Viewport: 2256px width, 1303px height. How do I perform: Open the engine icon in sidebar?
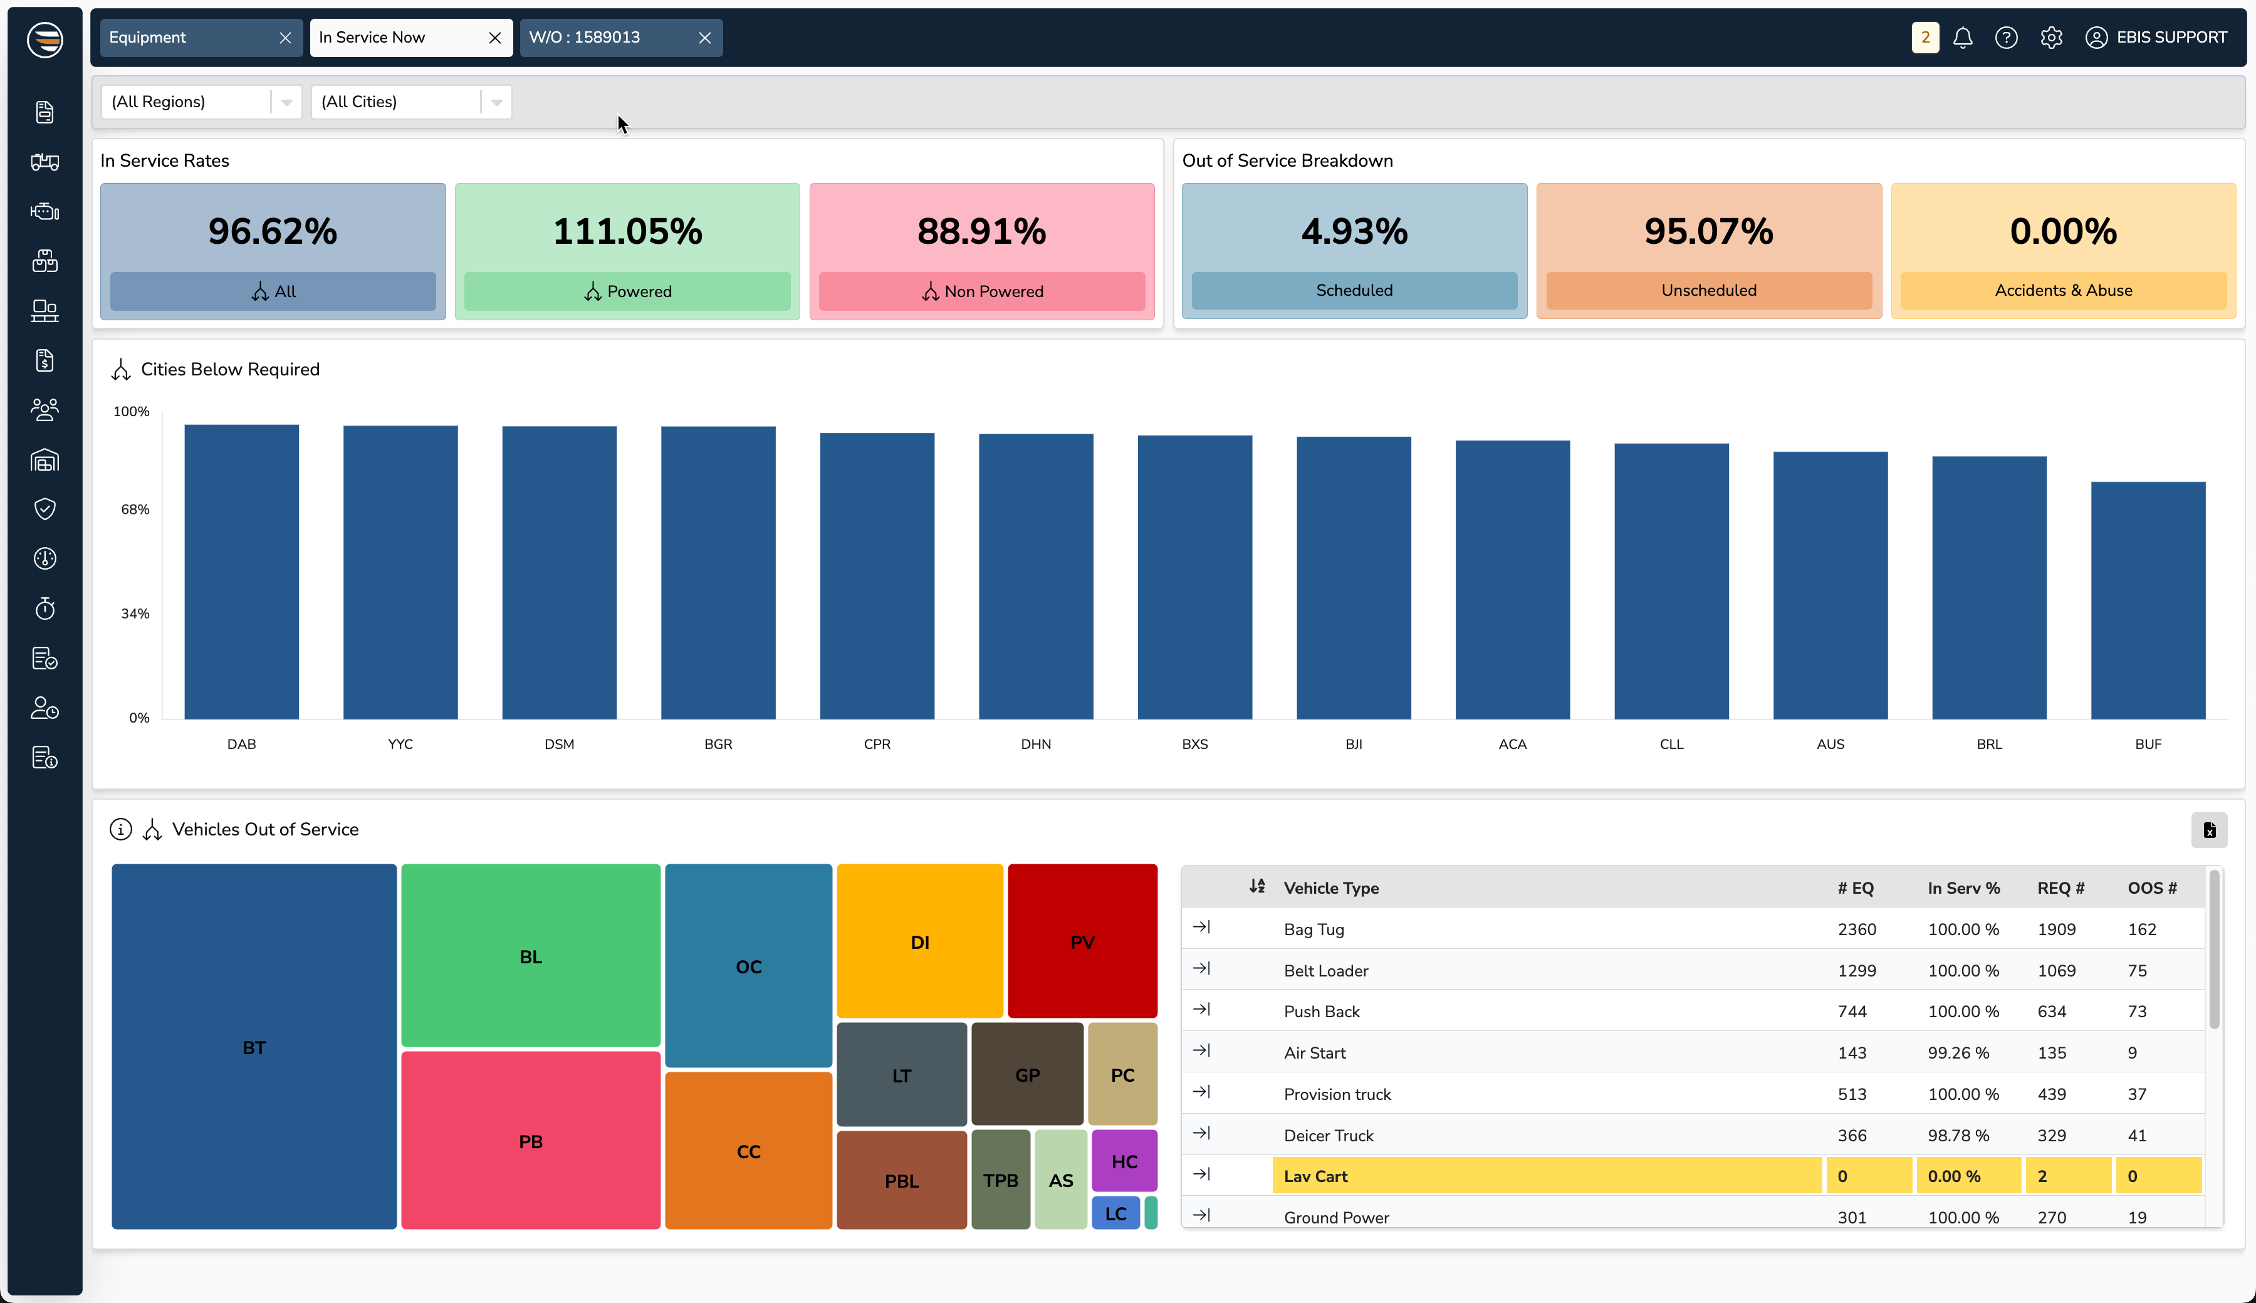pyautogui.click(x=44, y=211)
